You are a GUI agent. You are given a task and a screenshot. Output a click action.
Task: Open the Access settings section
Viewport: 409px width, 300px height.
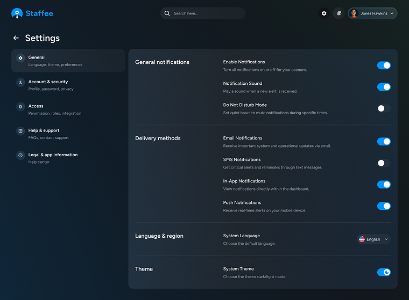[68, 109]
